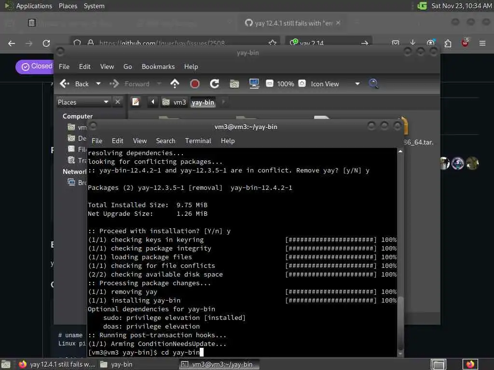
Task: Bookmark the page with the star icon
Action: pos(273,43)
